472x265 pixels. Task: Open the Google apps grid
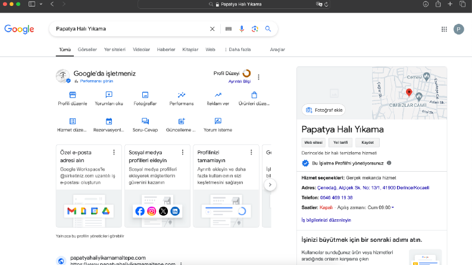(444, 29)
